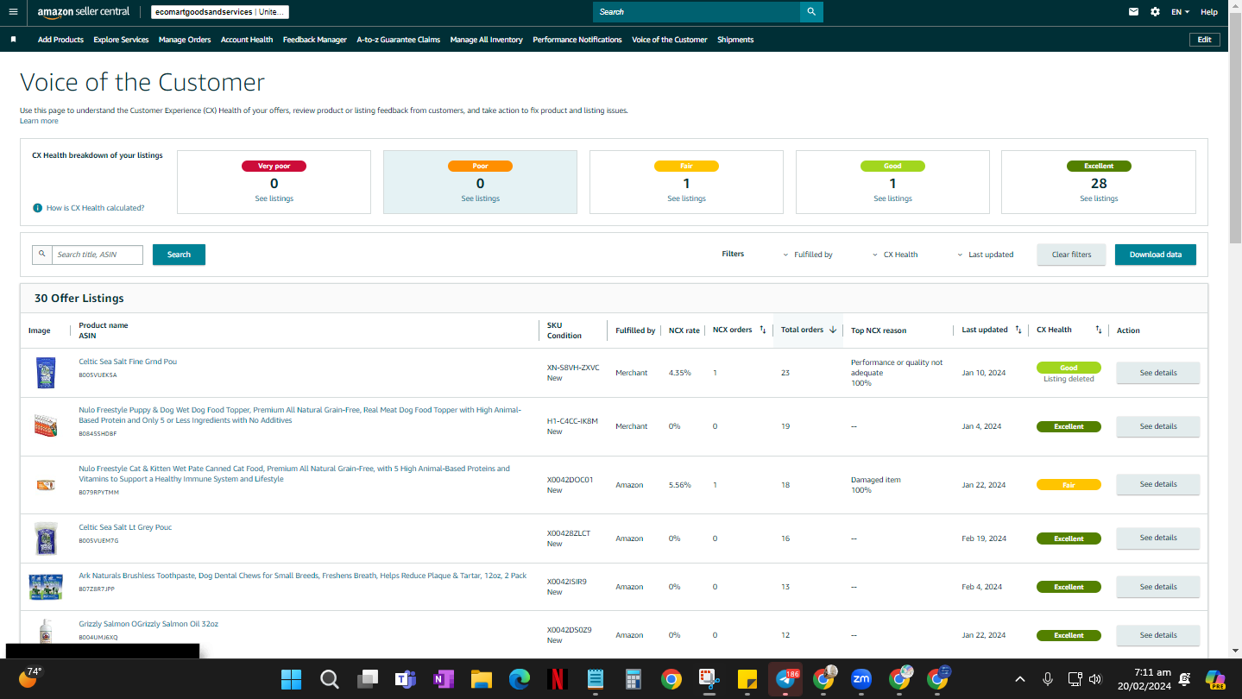The width and height of the screenshot is (1242, 699).
Task: Open the settings gear icon
Action: tap(1156, 12)
